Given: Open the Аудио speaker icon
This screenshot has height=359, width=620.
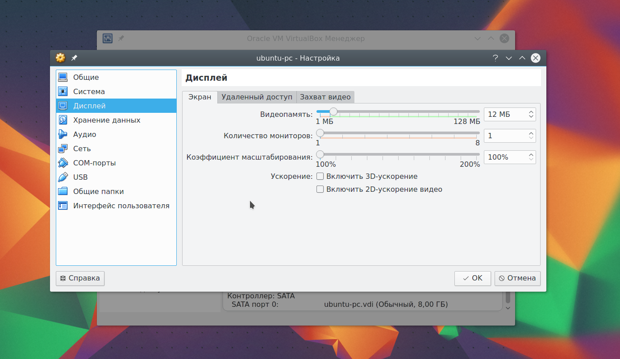Looking at the screenshot, I should pyautogui.click(x=63, y=134).
